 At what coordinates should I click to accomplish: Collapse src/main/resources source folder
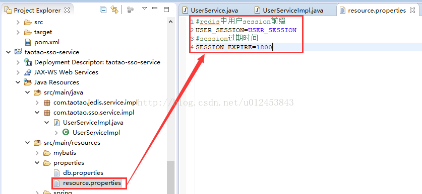pyautogui.click(x=27, y=143)
